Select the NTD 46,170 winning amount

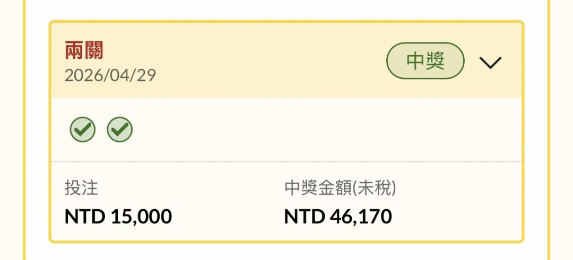click(x=338, y=216)
